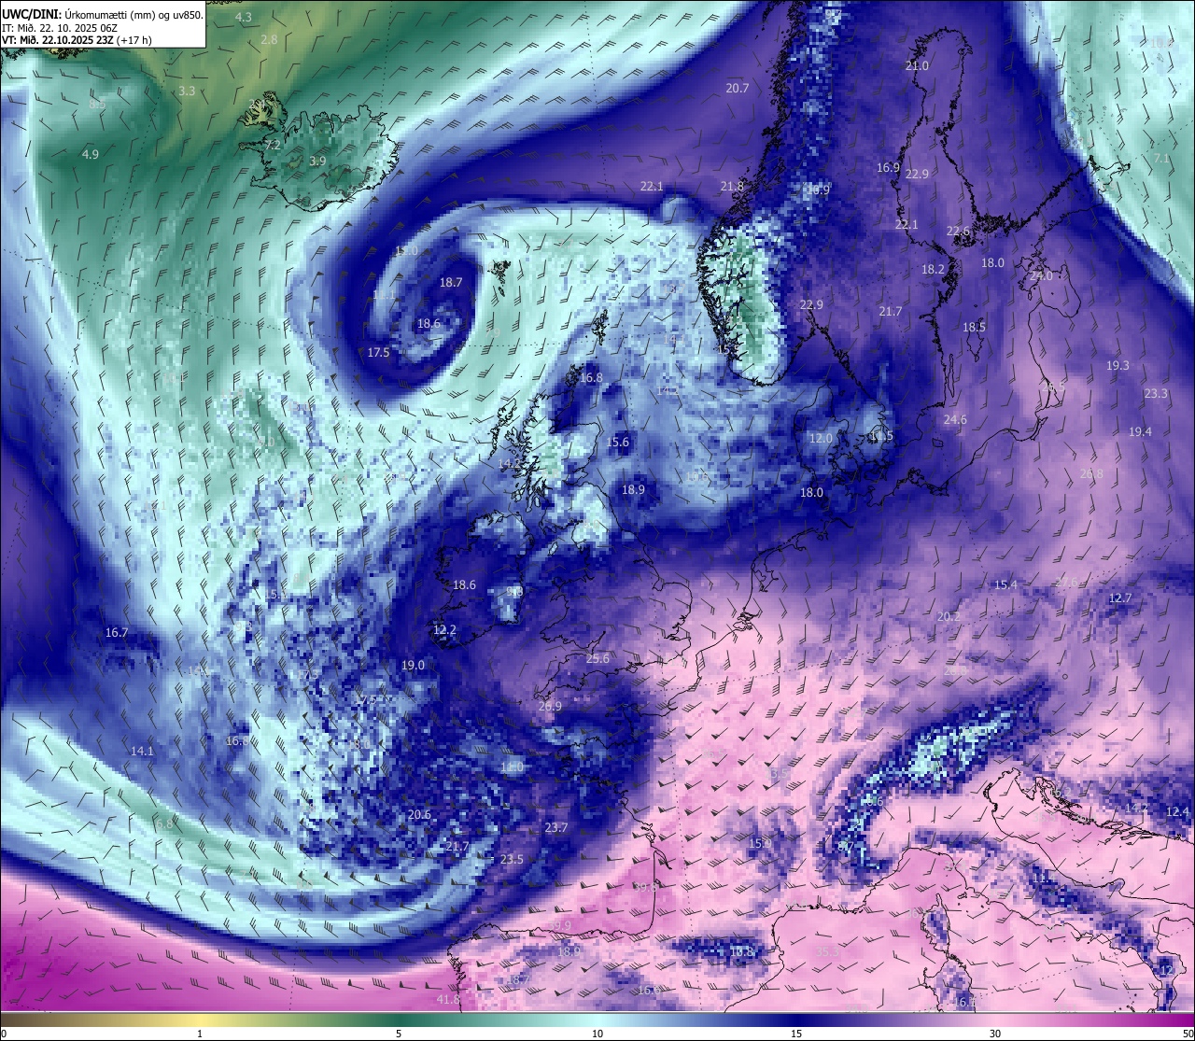Click the 19.0 value label

pos(413,665)
